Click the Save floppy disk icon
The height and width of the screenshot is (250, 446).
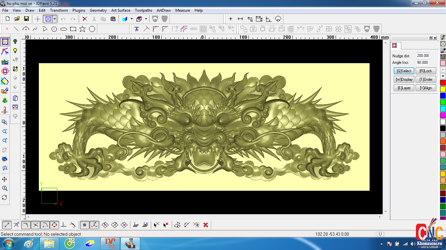[x=26, y=19]
